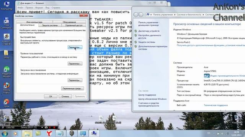Open Справка menu in Notepad
This screenshot has height=137, width=245.
[56, 8]
